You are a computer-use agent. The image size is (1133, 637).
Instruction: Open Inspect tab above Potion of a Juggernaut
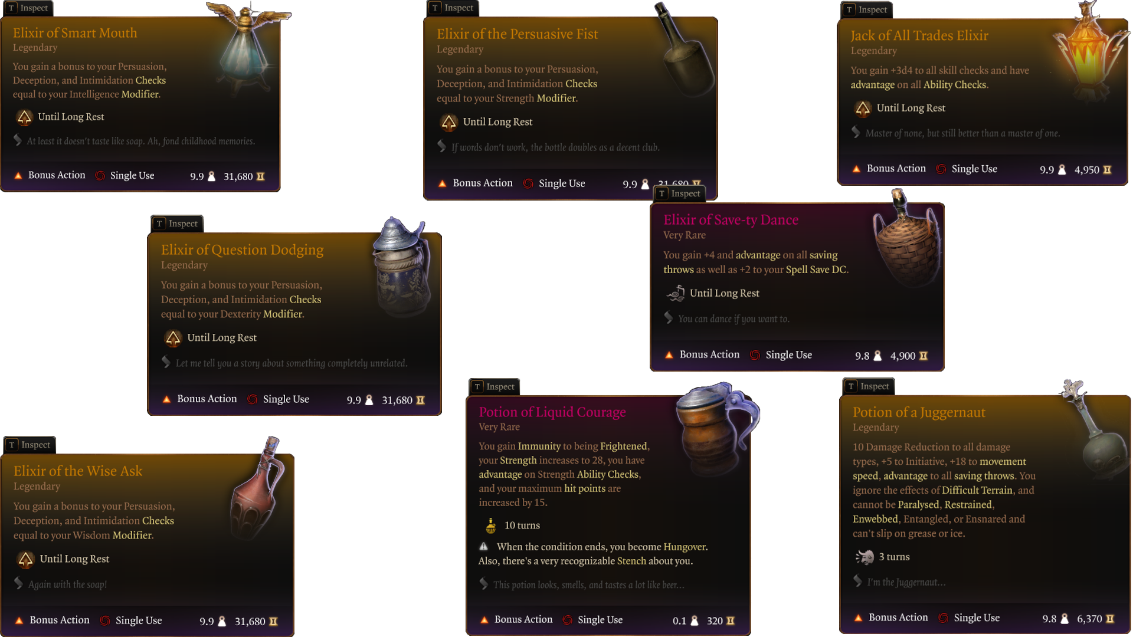click(x=868, y=386)
